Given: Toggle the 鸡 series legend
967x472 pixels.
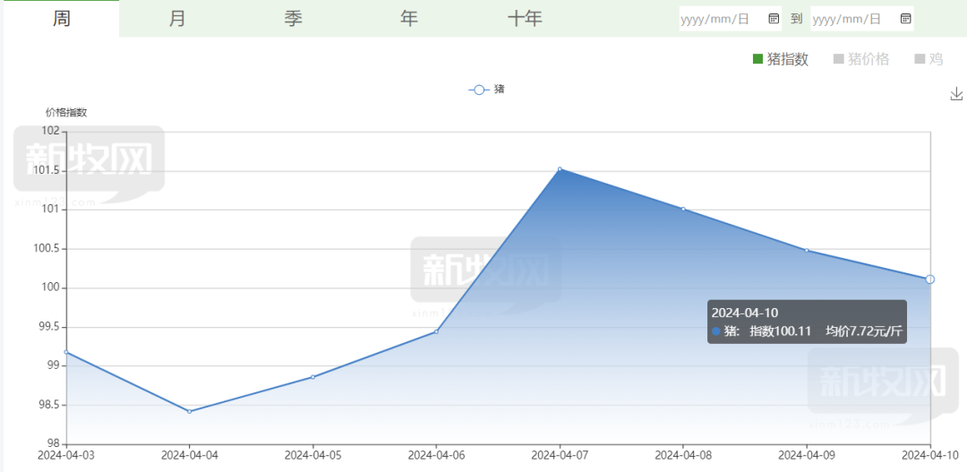Looking at the screenshot, I should (928, 59).
